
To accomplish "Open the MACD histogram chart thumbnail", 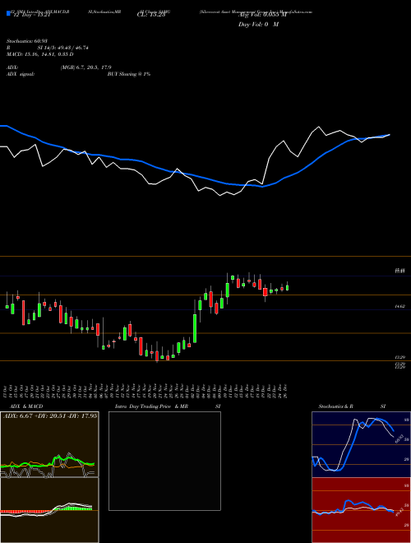I will 49,510.
